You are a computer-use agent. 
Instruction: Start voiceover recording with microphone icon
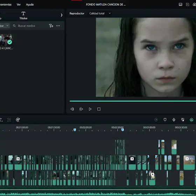174,120
